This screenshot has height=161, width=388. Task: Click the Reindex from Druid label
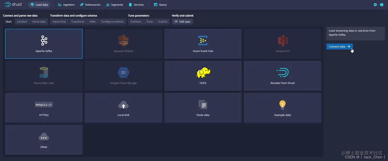click(283, 83)
